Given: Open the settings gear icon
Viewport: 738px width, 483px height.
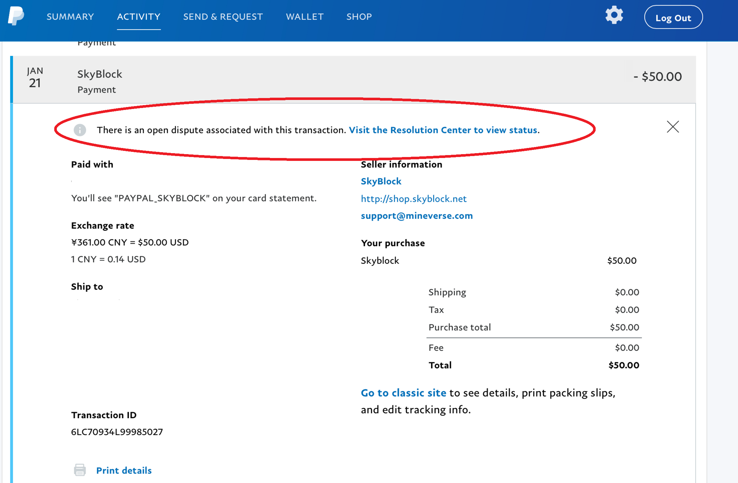Looking at the screenshot, I should tap(614, 15).
